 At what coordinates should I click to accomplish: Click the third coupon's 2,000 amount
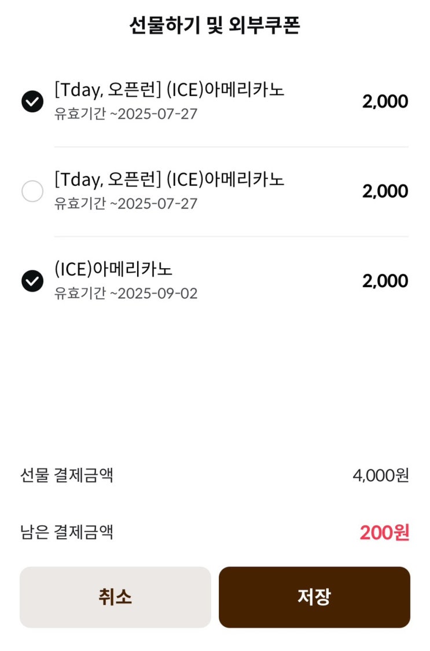pyautogui.click(x=385, y=281)
